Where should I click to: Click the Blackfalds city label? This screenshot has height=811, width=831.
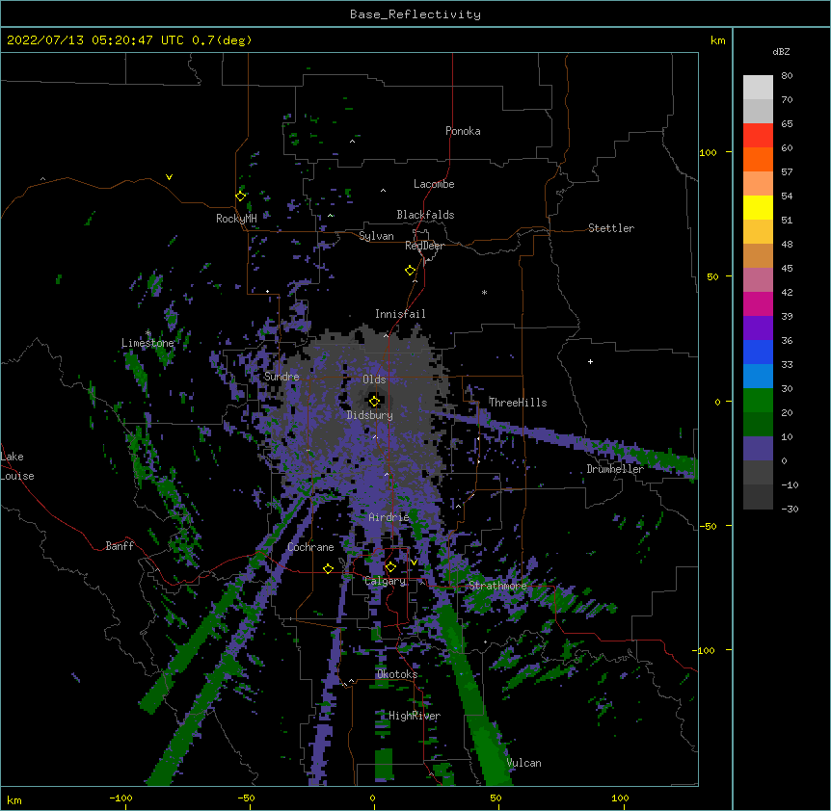point(425,215)
